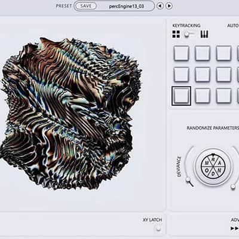The width and height of the screenshot is (239, 239).
Task: Trigger the second pad in the middle row
Action: pos(203,75)
